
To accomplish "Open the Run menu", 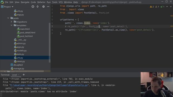I will [x=49, y=2].
